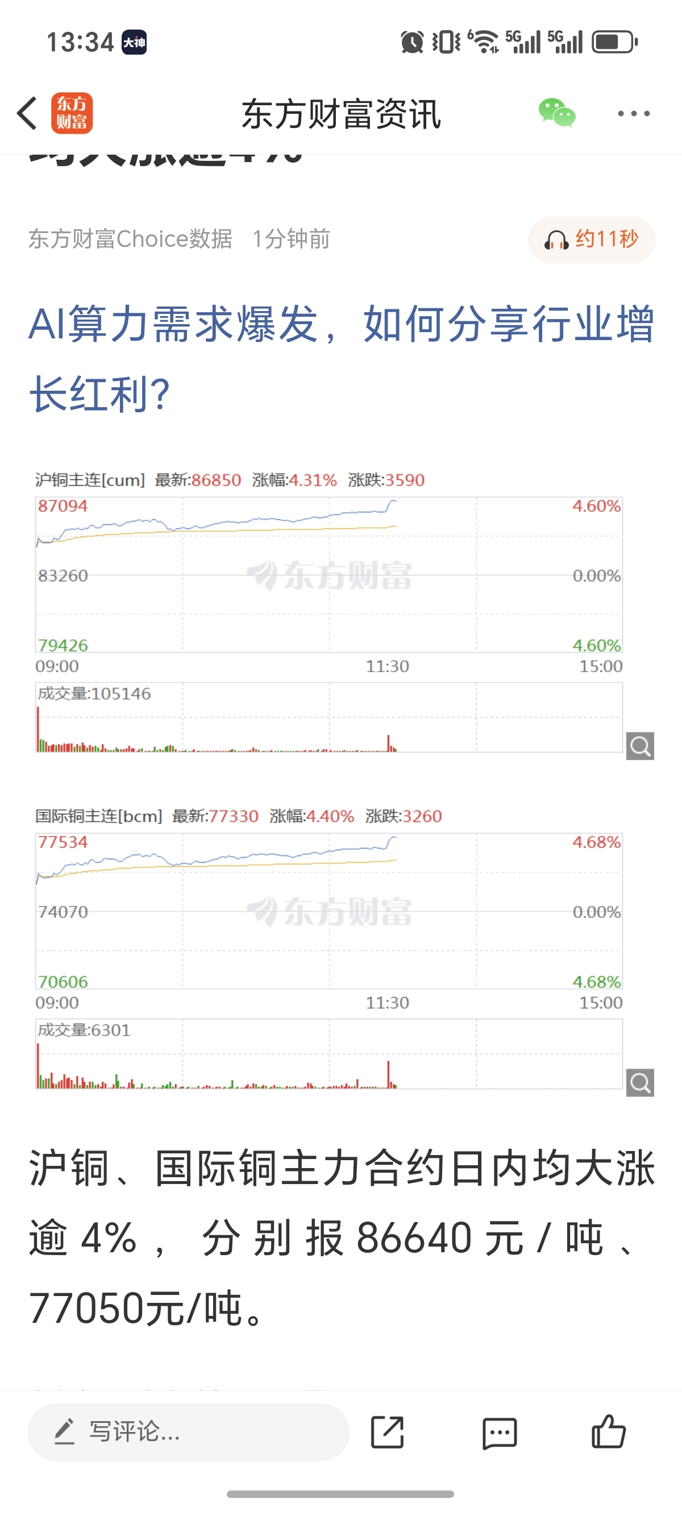Tap the 东方财富资讯 page title

(341, 114)
